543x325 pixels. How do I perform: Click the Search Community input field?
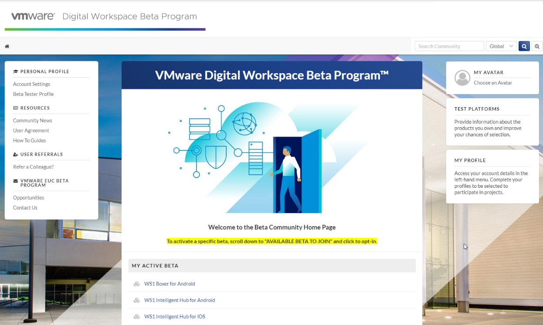click(x=449, y=46)
